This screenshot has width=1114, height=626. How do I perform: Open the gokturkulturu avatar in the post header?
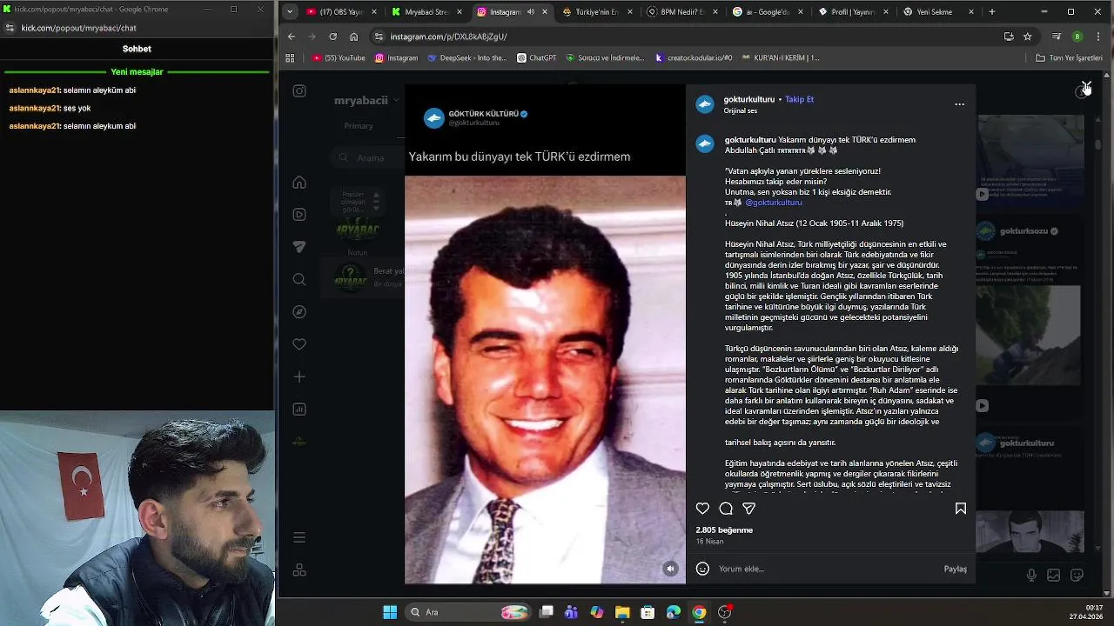click(705, 104)
